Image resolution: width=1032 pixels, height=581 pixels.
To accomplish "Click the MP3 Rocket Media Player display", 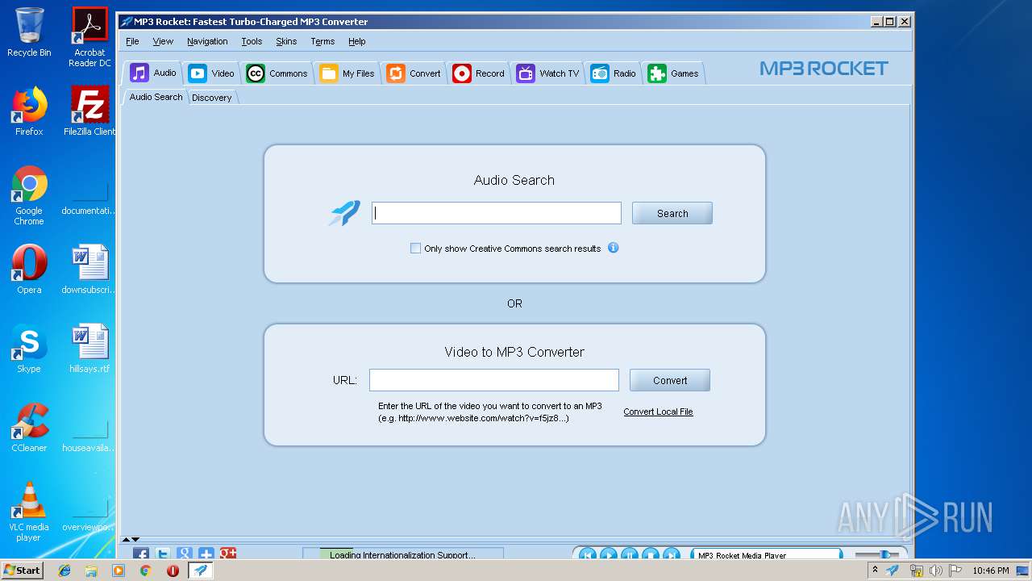I will [x=766, y=554].
